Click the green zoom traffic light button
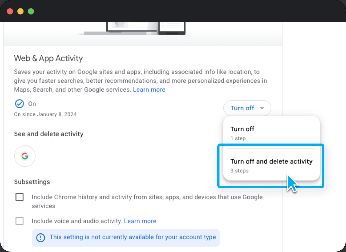 31,11
